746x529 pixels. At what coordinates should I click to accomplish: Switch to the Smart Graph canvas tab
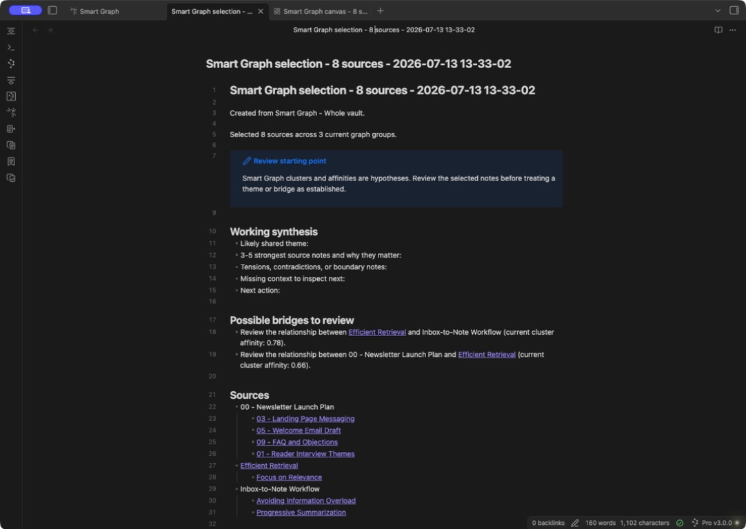click(x=320, y=12)
